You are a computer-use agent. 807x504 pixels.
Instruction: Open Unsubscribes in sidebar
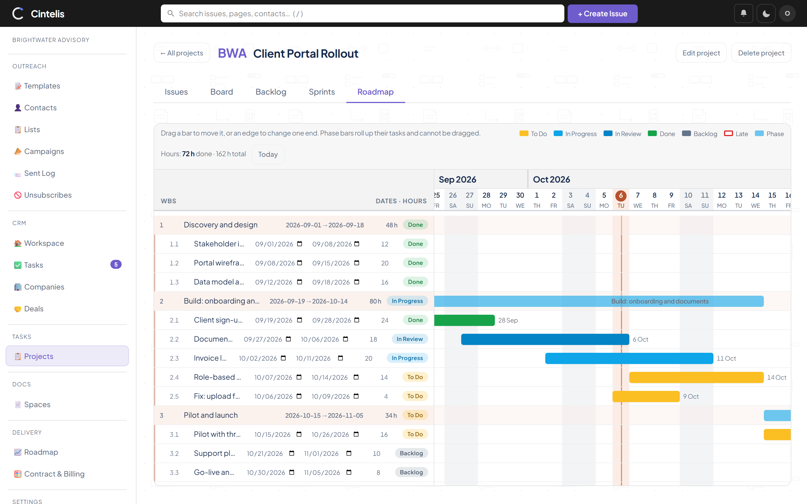click(x=67, y=195)
